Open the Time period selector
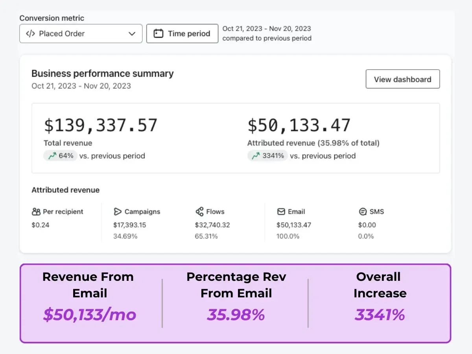 point(182,34)
